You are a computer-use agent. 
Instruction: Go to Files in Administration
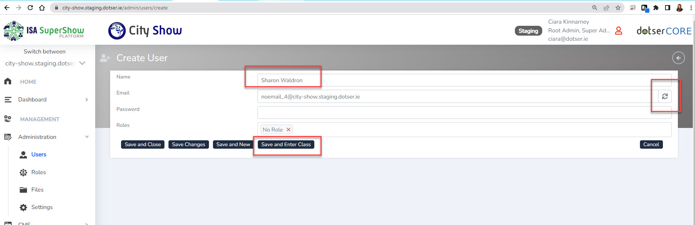(37, 190)
